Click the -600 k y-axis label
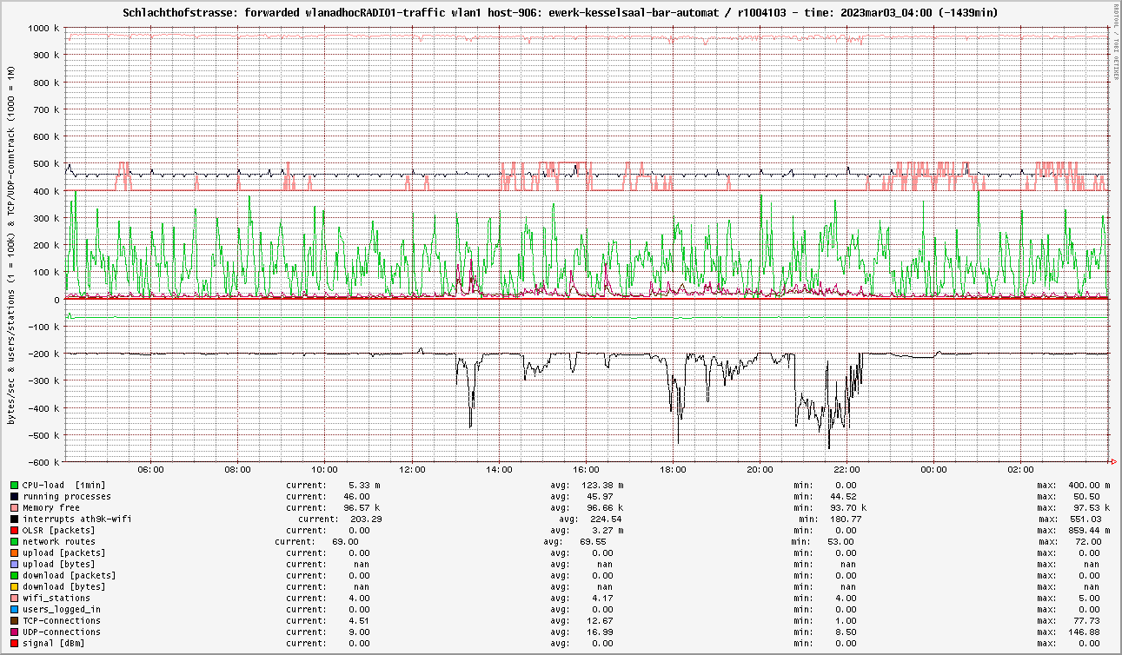Viewport: 1122px width, 655px height. 42,462
